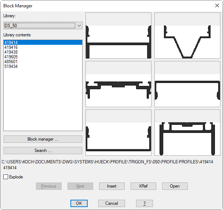This screenshot has width=223, height=210.
Task: Select block 419416 in the list
Action: (x=11, y=47)
